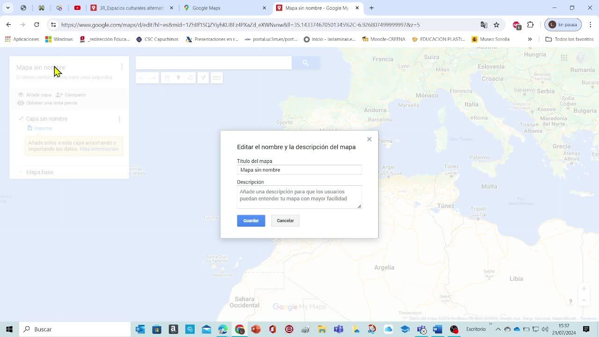Open the Moodle-CREENA bookmark
This screenshot has height=337, width=599.
383,39
